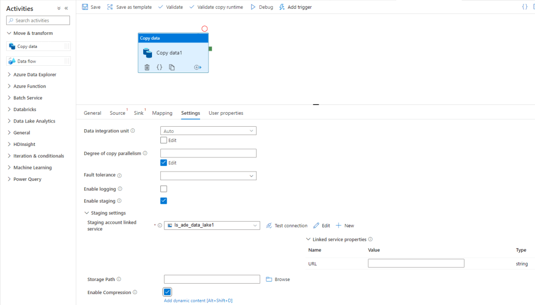Screen dimensions: 535x305
Task: Open the User properties tab
Action: click(226, 113)
